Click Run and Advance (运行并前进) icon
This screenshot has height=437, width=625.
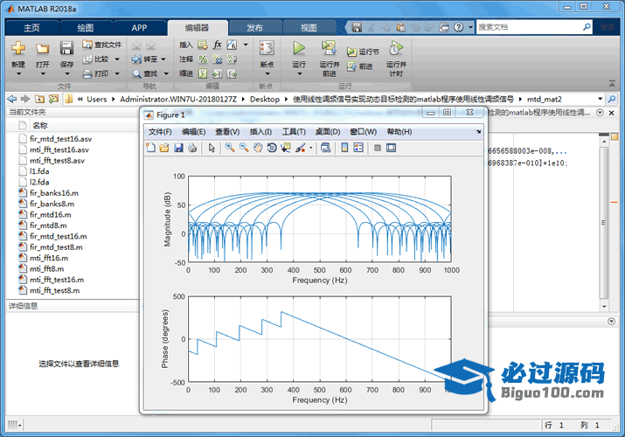click(329, 48)
